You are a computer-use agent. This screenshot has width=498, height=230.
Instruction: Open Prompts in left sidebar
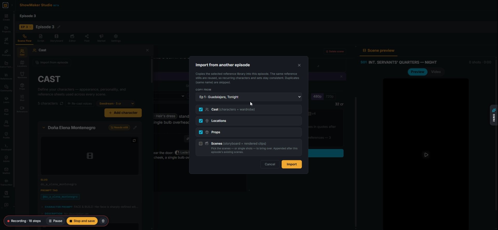(6, 53)
